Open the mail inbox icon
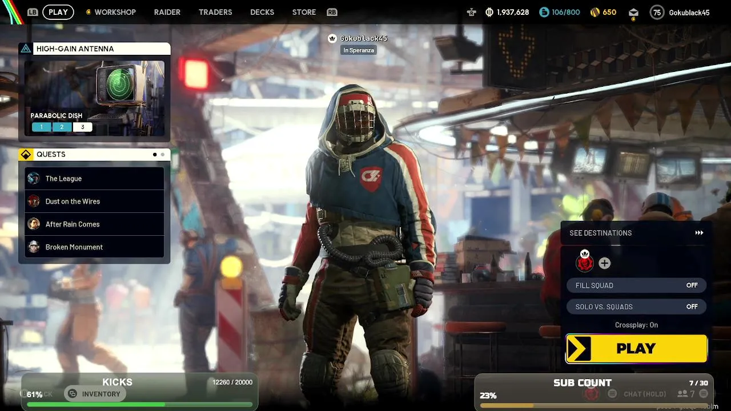Image resolution: width=731 pixels, height=411 pixels. pos(633,13)
